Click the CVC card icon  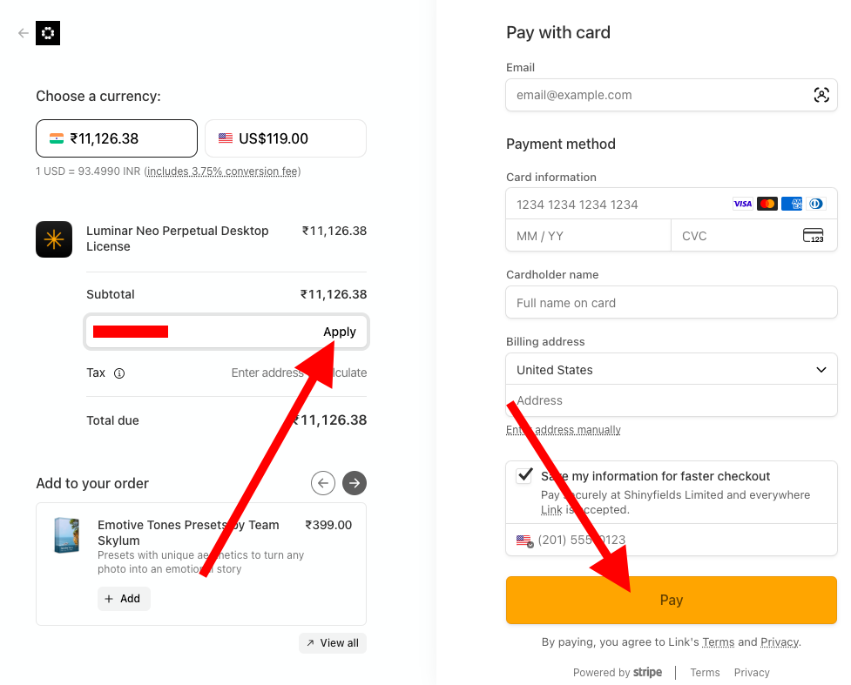pos(813,236)
